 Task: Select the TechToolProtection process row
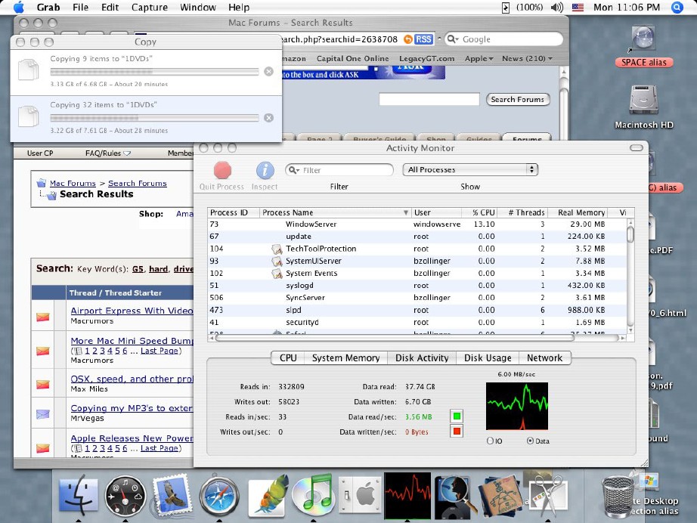tap(417, 249)
